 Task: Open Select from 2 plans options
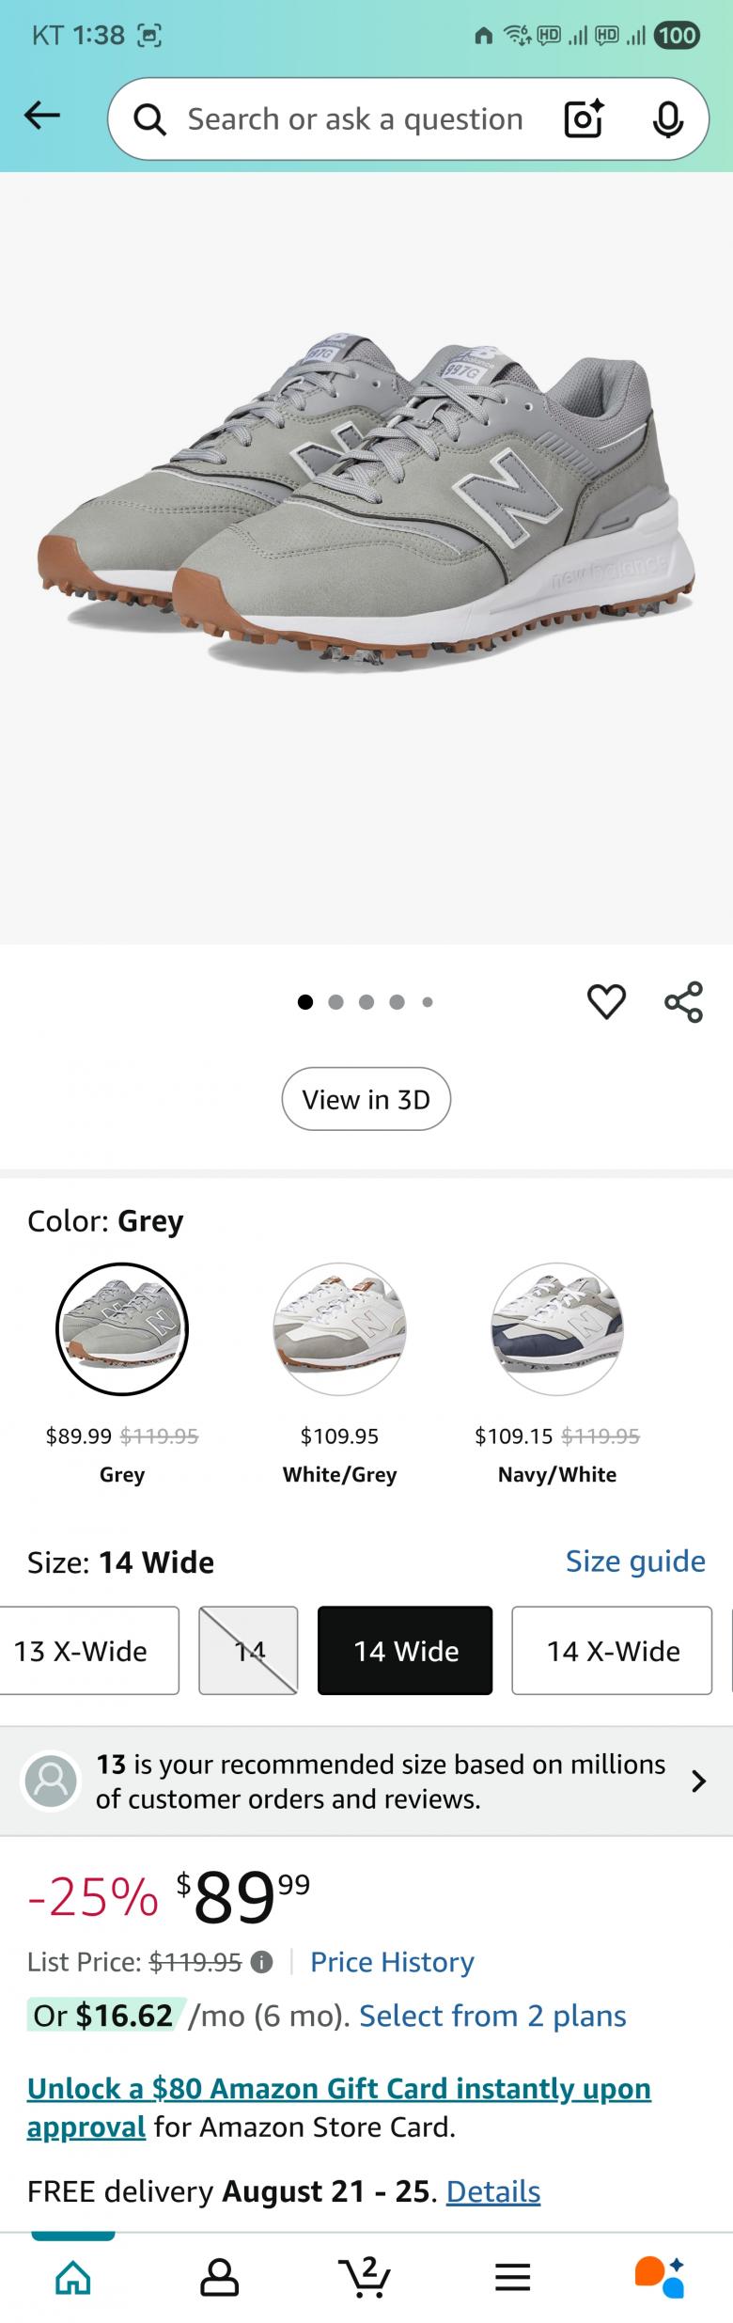pyautogui.click(x=492, y=2016)
